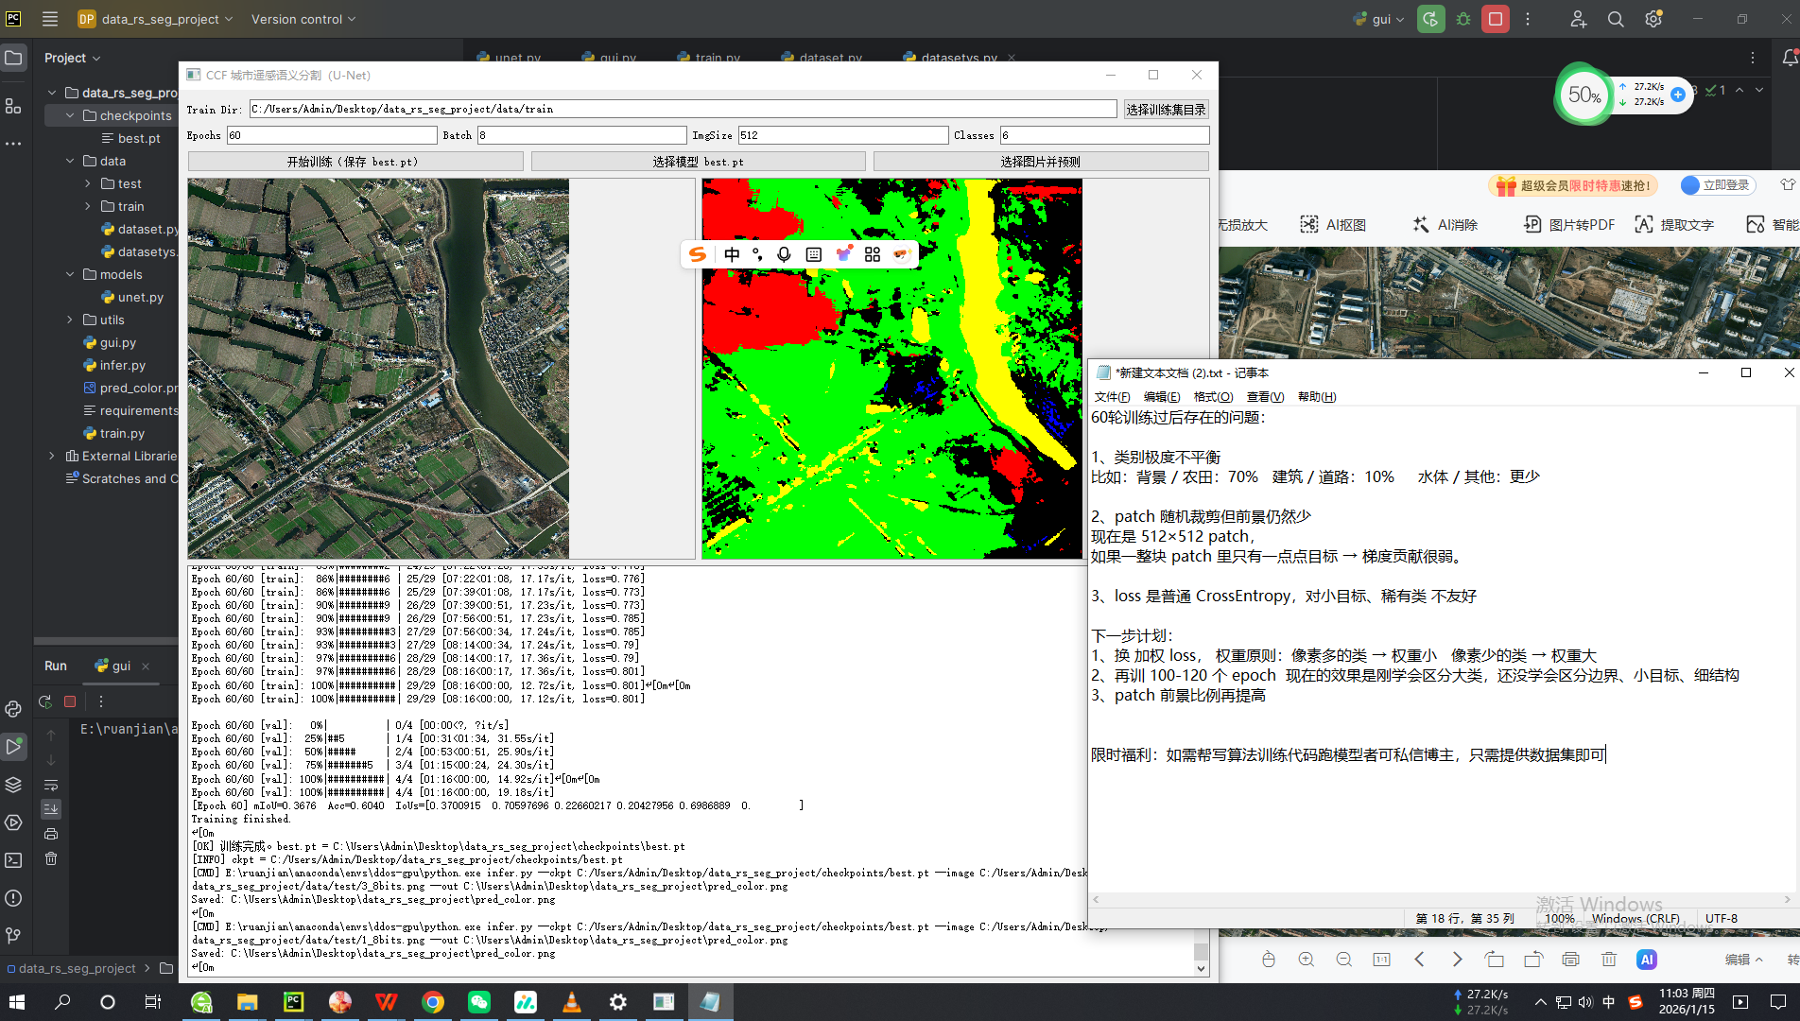Open the Problems tool window
Screen dimensions: 1800x1021
(13, 898)
